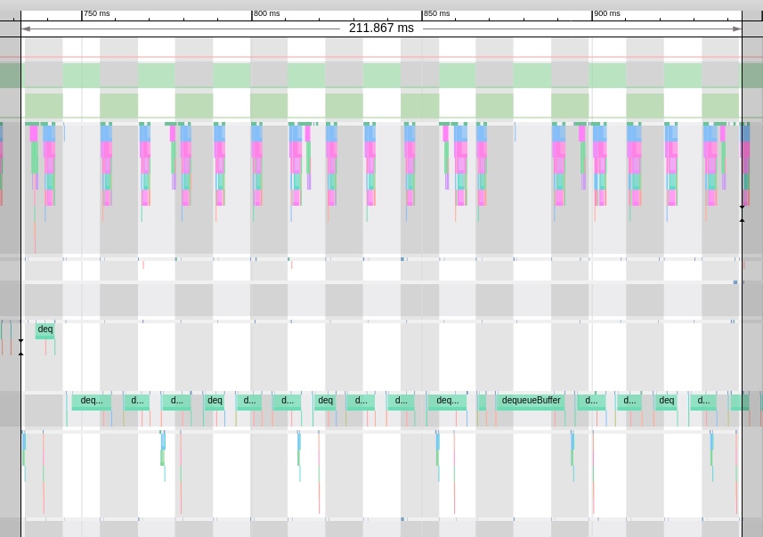Click the leftmost blue slice in bottom track
Screen dimensions: 763x537
[x=24, y=441]
